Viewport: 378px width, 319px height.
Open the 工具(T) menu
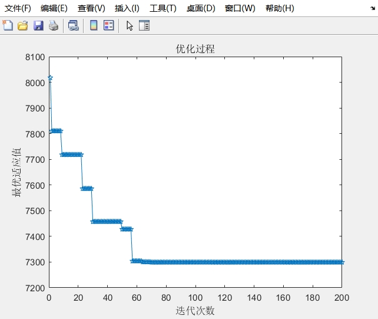163,8
